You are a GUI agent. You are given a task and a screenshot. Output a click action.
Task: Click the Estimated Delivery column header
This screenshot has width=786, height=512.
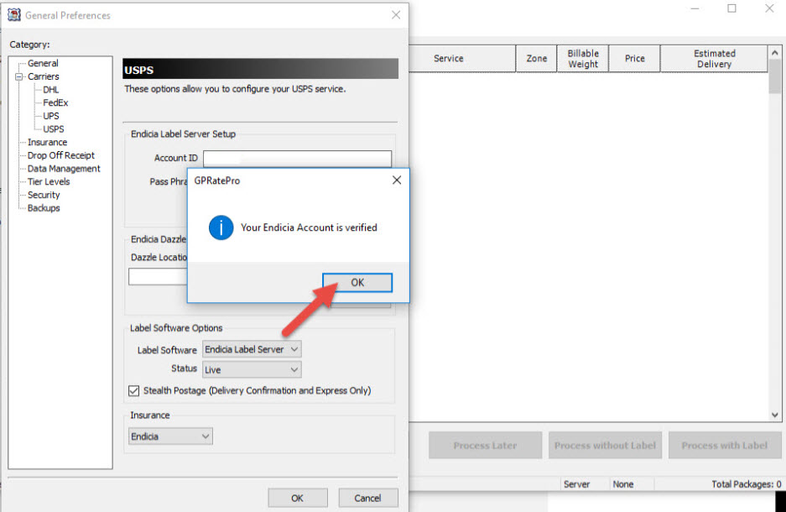point(714,59)
